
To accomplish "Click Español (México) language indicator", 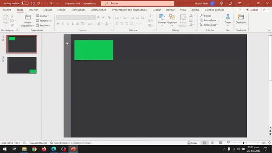I will (38, 143).
